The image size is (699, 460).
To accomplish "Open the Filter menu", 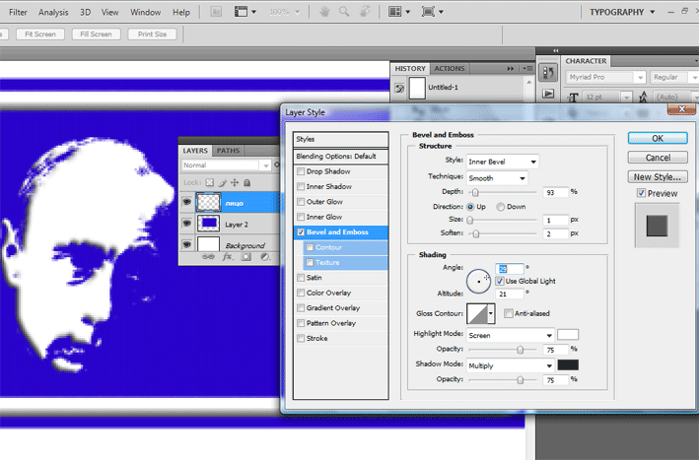I will click(x=18, y=12).
